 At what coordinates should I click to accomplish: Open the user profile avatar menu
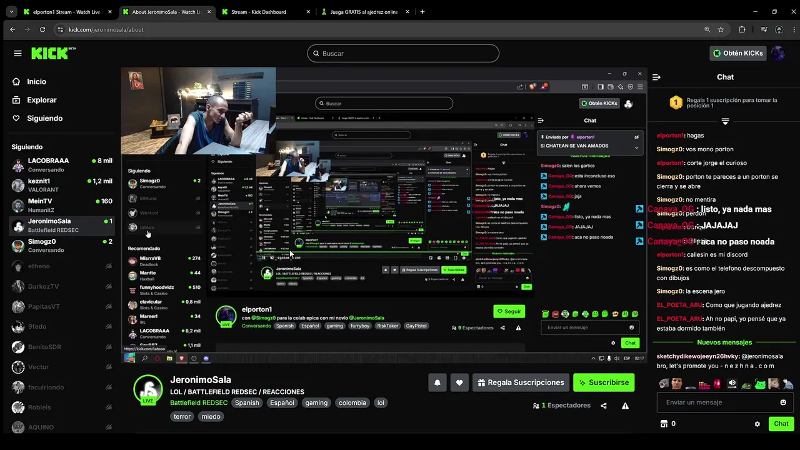(777, 53)
